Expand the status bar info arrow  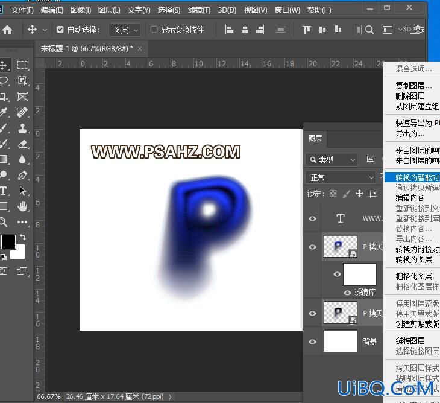(170, 396)
